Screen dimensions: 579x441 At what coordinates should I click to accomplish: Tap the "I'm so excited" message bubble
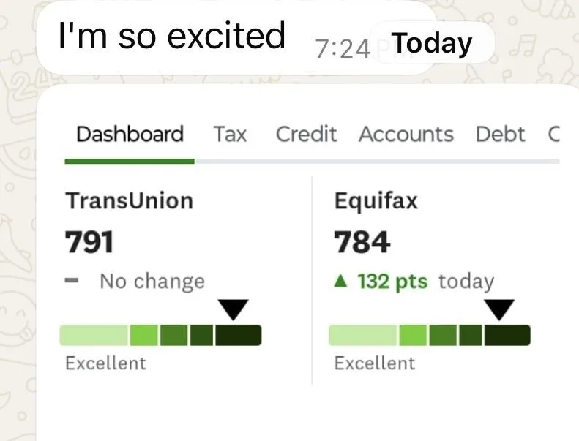[x=172, y=37]
